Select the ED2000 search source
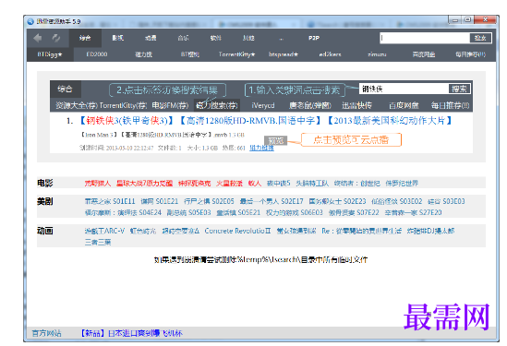Image resolution: width=507 pixels, height=346 pixels. tap(97, 54)
